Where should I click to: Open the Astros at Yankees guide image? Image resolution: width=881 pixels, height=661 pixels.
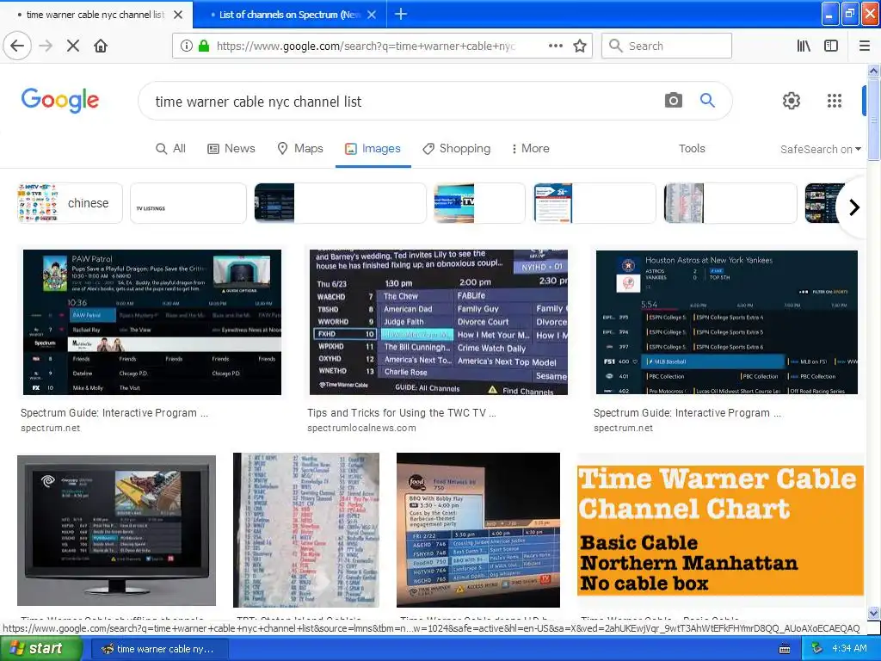(726, 322)
